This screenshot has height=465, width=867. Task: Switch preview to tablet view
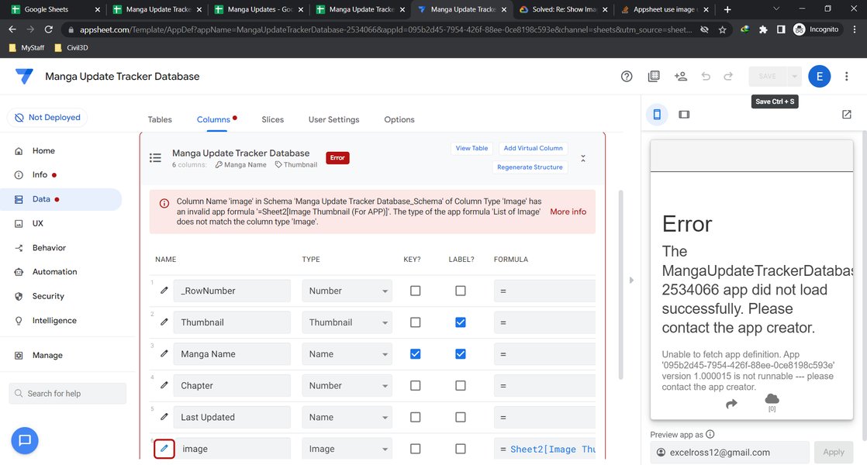click(684, 114)
